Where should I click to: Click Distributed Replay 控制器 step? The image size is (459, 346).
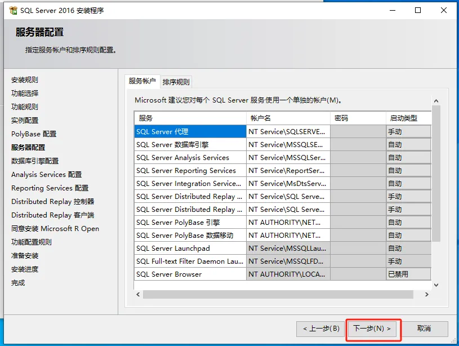click(53, 202)
